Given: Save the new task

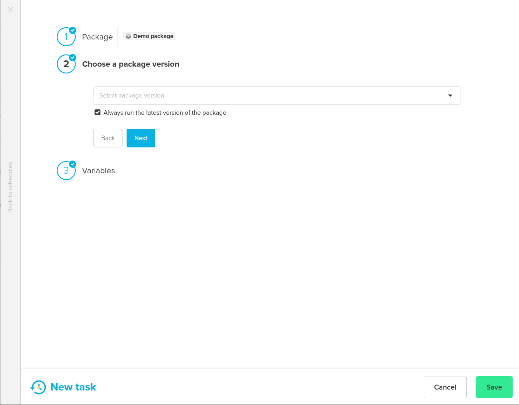Looking at the screenshot, I should [494, 387].
